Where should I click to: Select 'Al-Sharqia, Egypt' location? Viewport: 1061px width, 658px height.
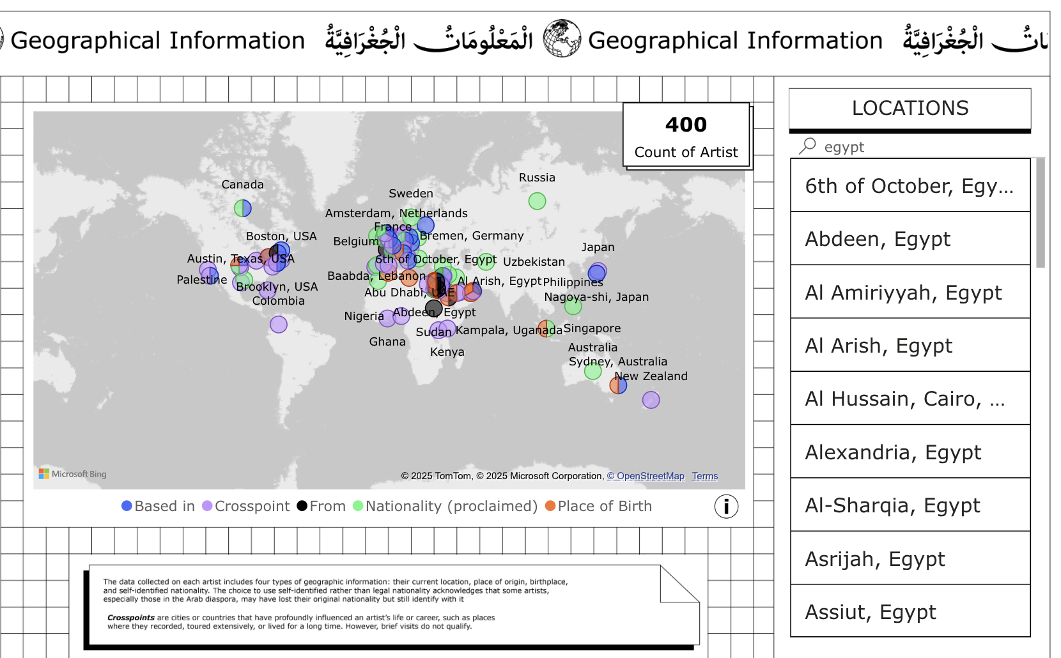[x=910, y=505]
